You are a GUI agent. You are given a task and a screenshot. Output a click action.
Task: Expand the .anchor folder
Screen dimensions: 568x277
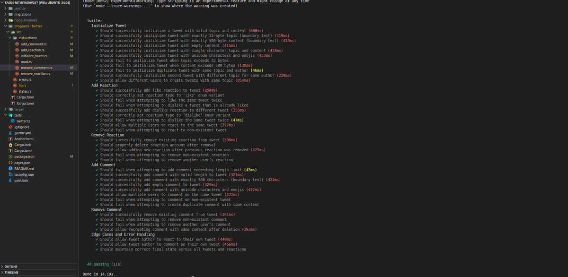(5, 9)
